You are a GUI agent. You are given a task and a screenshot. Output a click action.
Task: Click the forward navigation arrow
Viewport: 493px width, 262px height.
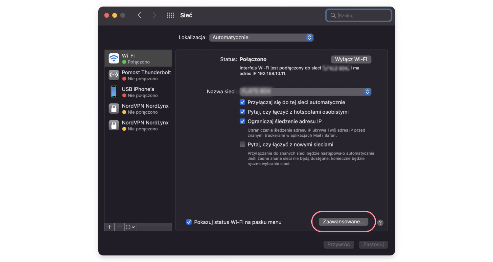[x=154, y=15]
